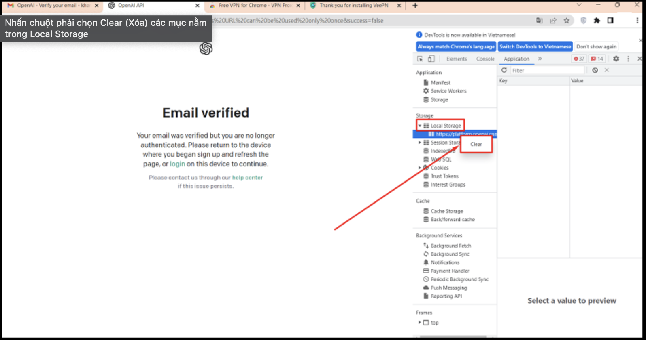
Task: Click the Filter input field
Action: coord(546,70)
